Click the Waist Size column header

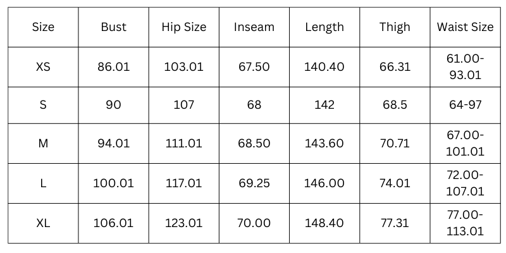[x=465, y=27]
